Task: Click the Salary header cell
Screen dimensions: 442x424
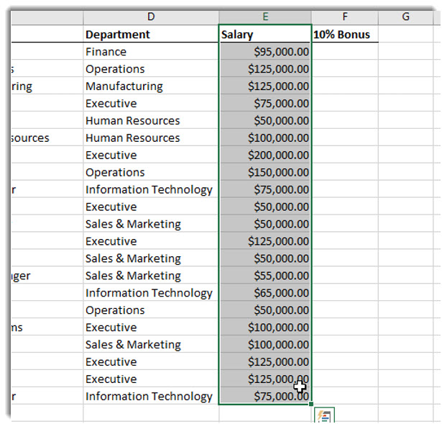Action: [x=265, y=35]
